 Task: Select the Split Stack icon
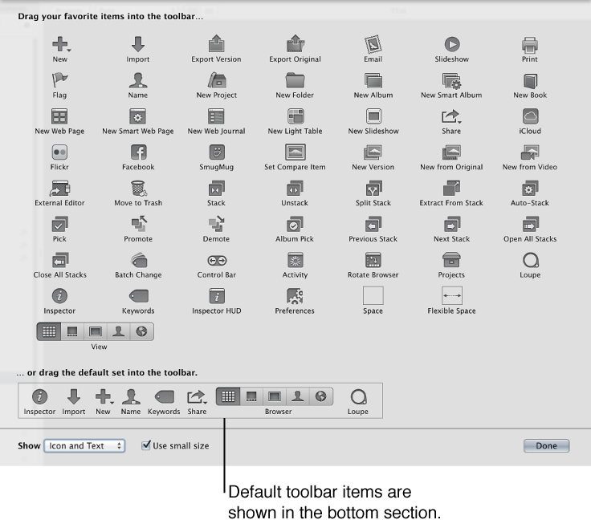click(x=373, y=189)
